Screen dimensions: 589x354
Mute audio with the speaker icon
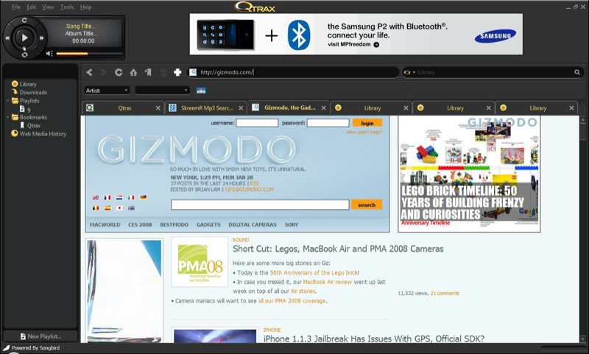[x=49, y=54]
